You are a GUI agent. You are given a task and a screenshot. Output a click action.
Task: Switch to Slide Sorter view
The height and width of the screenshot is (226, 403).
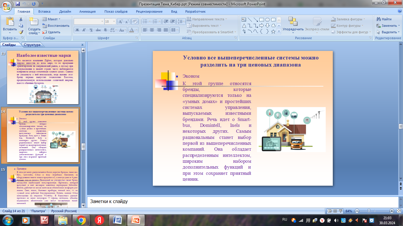335,211
